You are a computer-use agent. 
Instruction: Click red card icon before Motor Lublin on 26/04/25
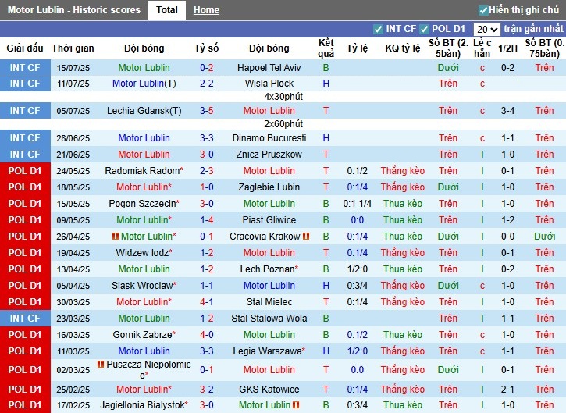(116, 237)
